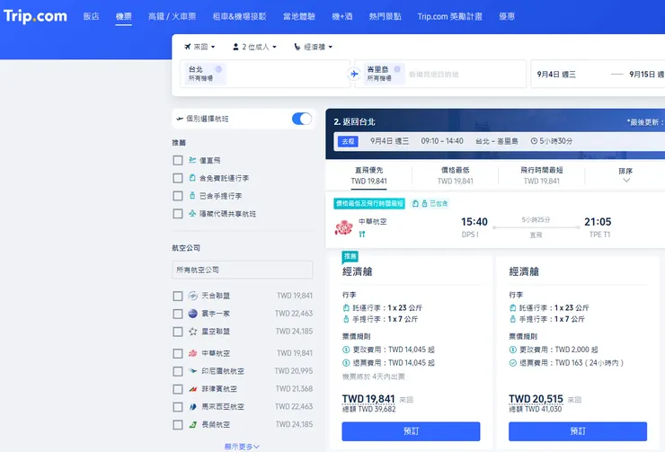Check the 菲律賓航空 checkbox
Viewport: 665px width, 452px height.
pyautogui.click(x=178, y=389)
